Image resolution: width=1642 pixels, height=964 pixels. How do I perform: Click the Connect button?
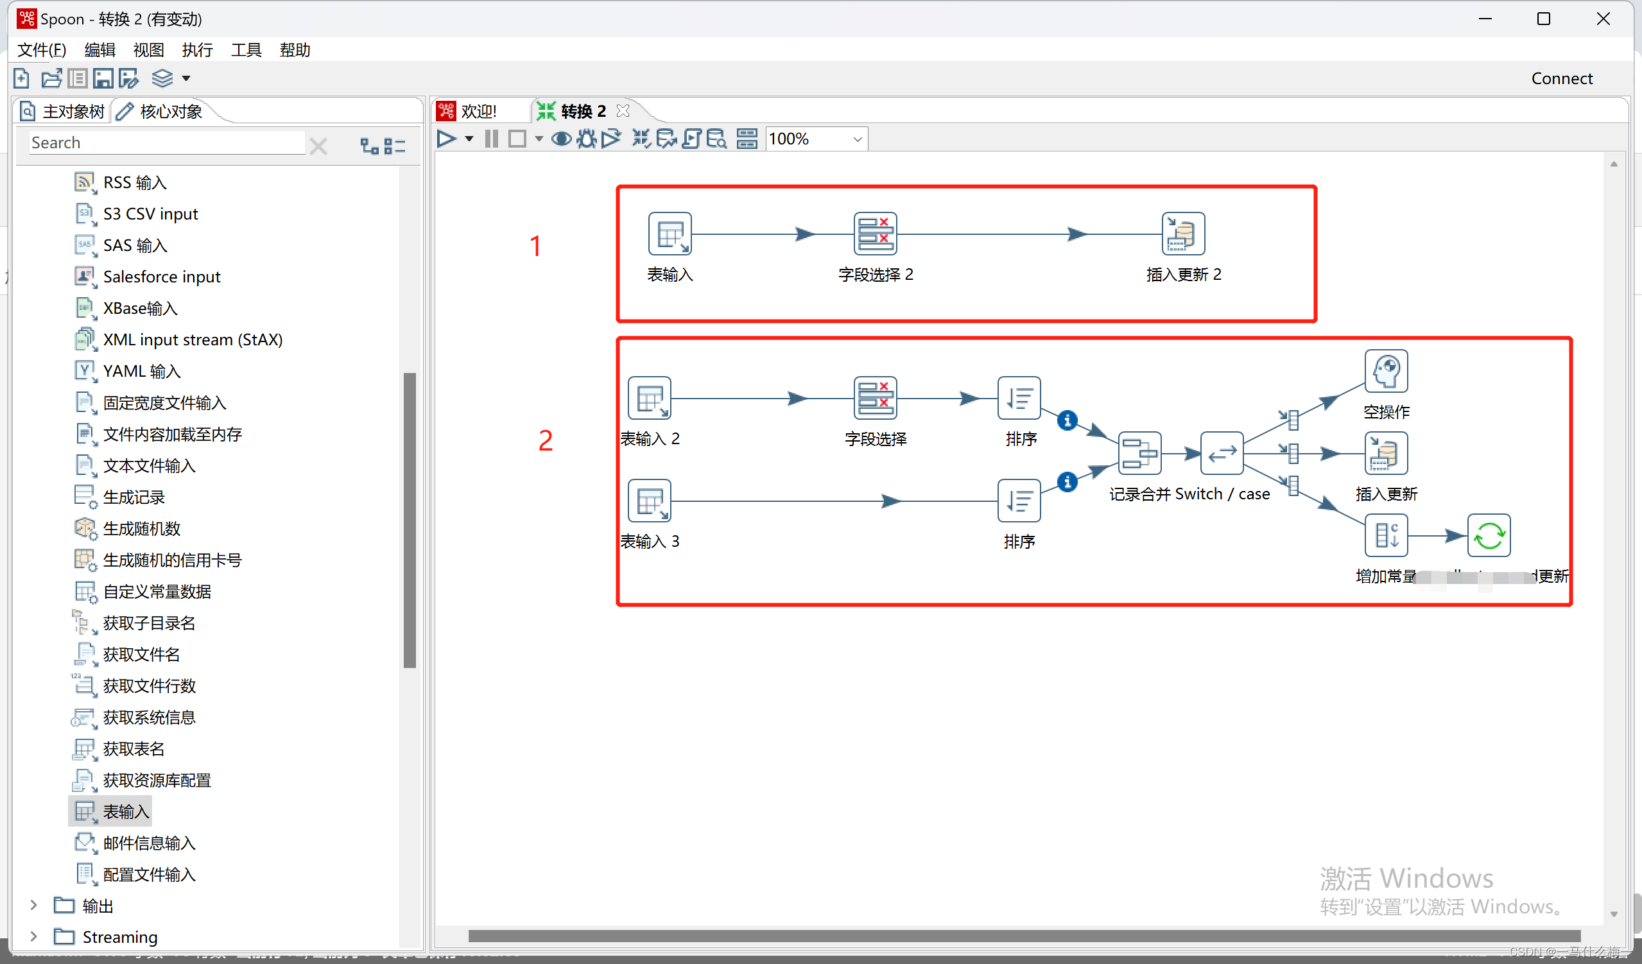click(1562, 79)
